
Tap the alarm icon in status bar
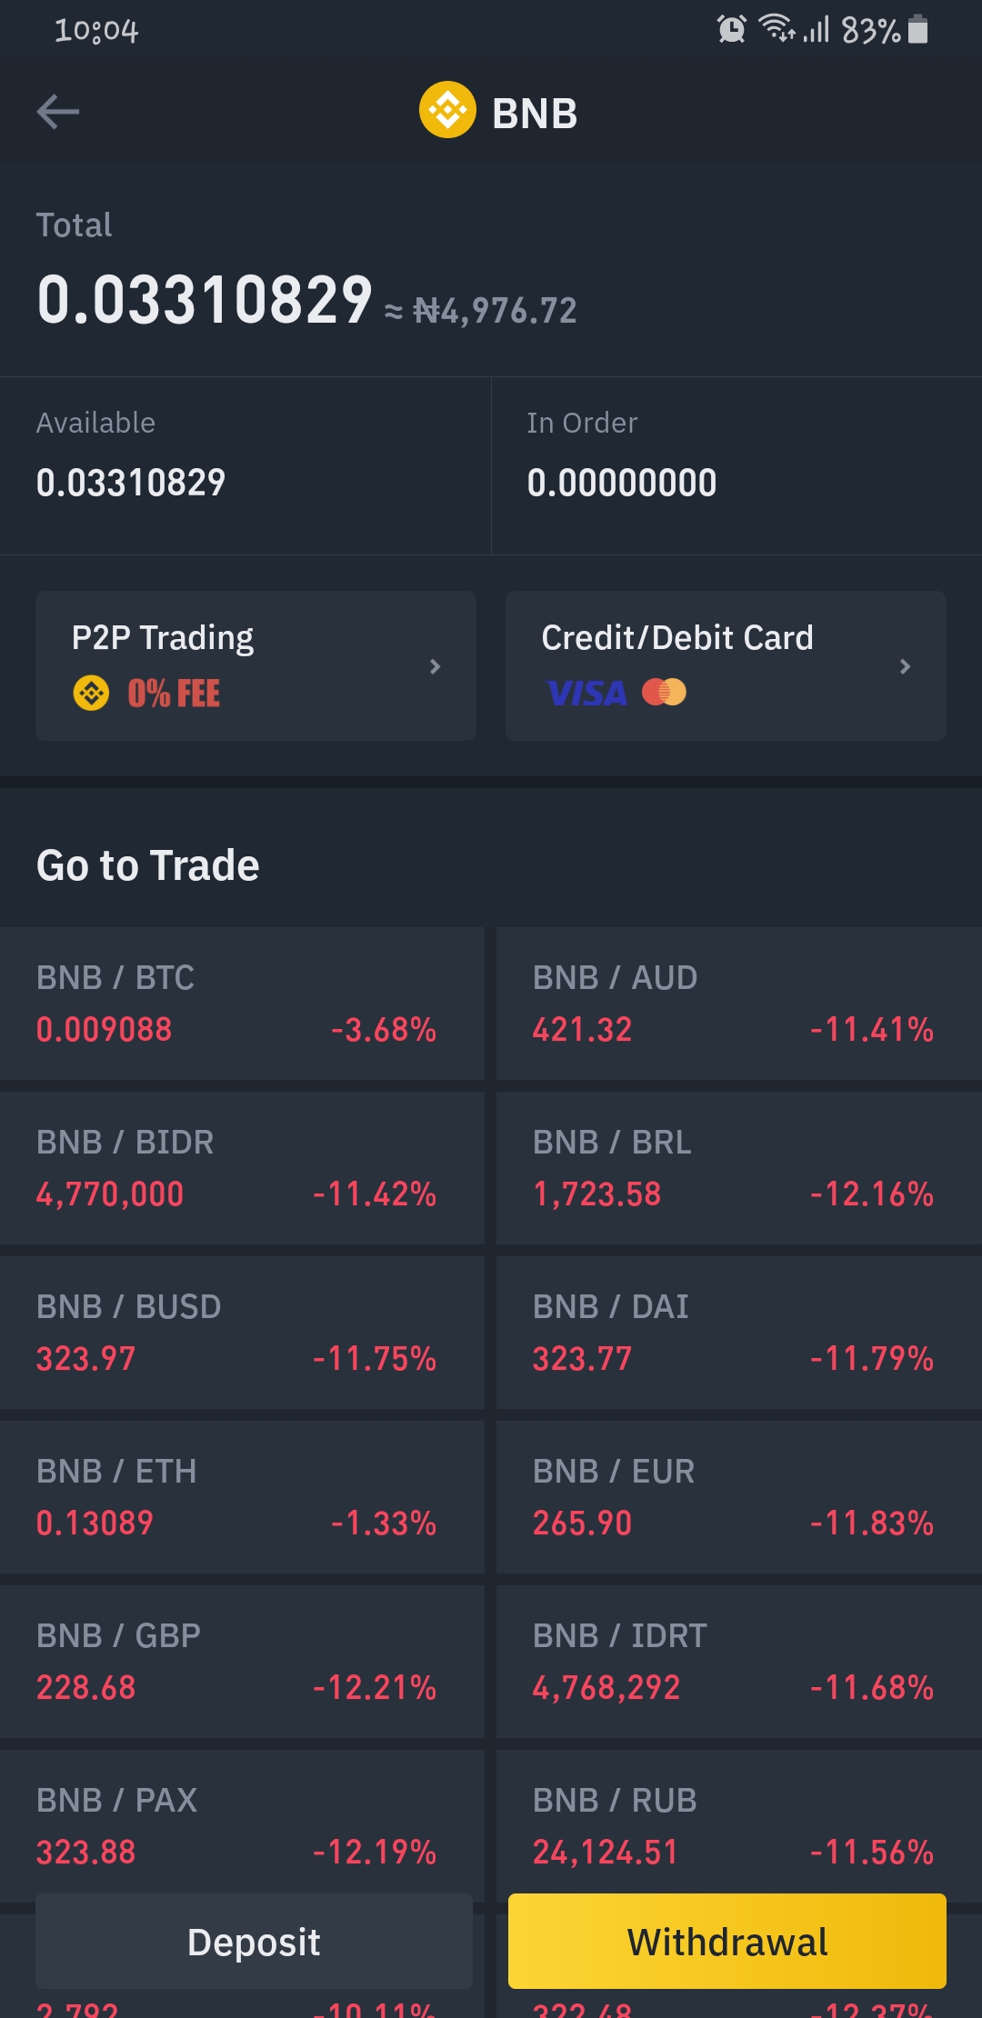coord(731,29)
